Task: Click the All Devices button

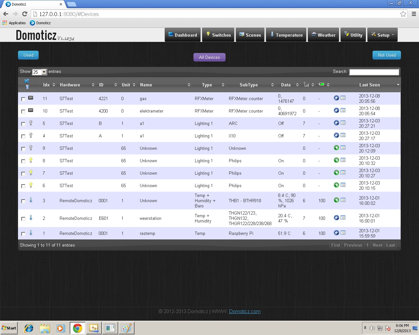Action: coord(209,57)
